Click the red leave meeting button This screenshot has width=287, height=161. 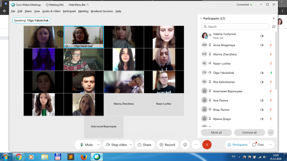207,145
